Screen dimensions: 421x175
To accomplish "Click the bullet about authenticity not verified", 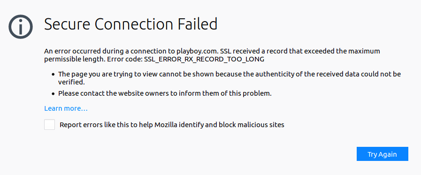I will tap(230, 78).
